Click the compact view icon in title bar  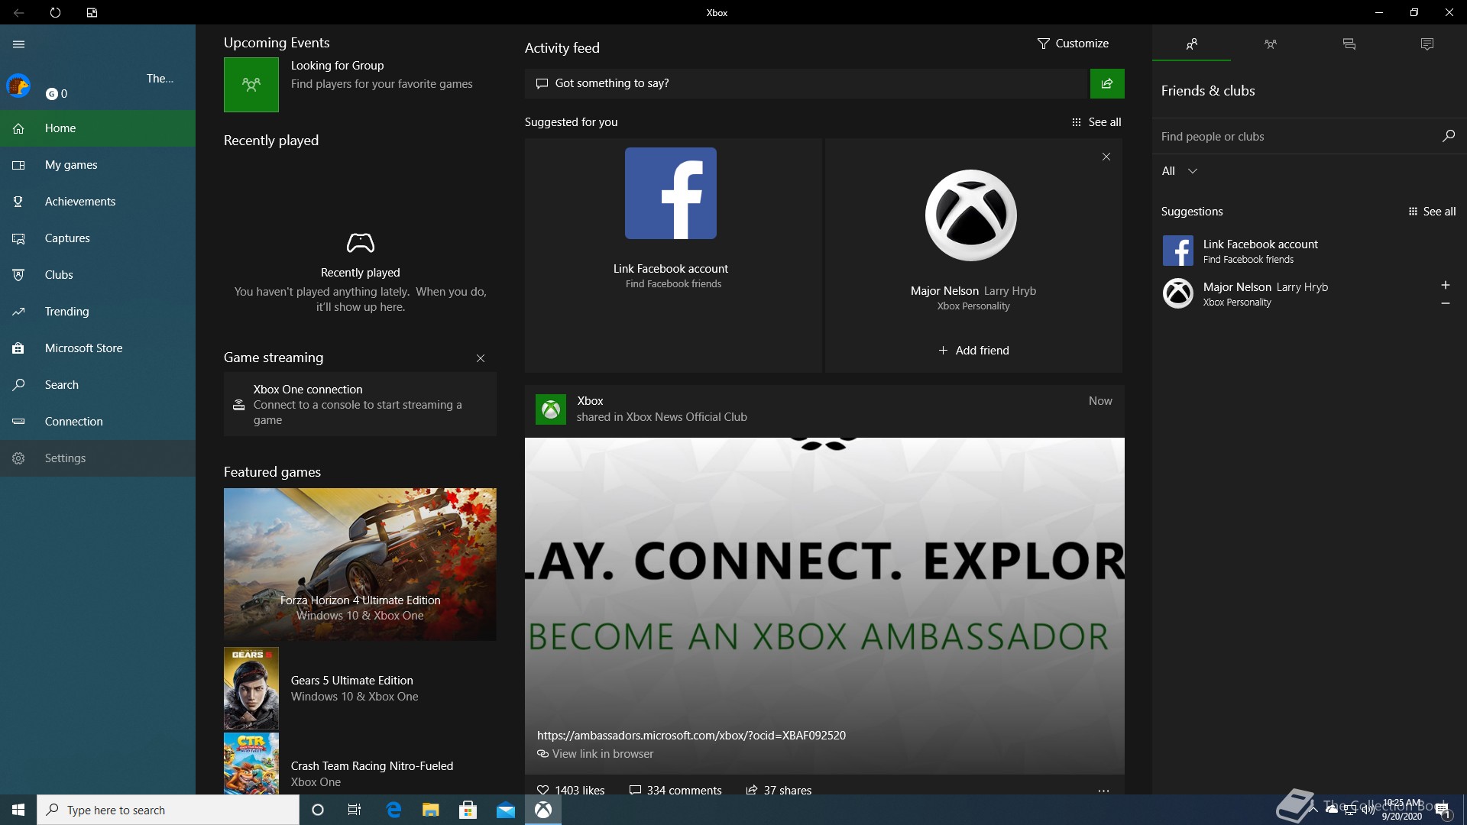coord(92,12)
